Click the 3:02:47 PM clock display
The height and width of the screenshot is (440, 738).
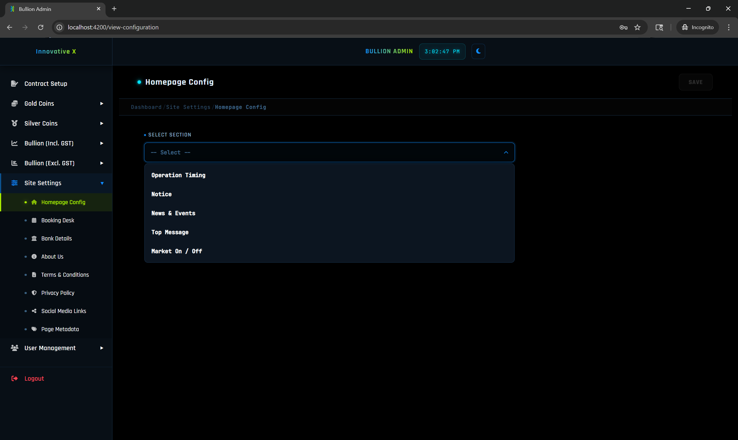442,51
